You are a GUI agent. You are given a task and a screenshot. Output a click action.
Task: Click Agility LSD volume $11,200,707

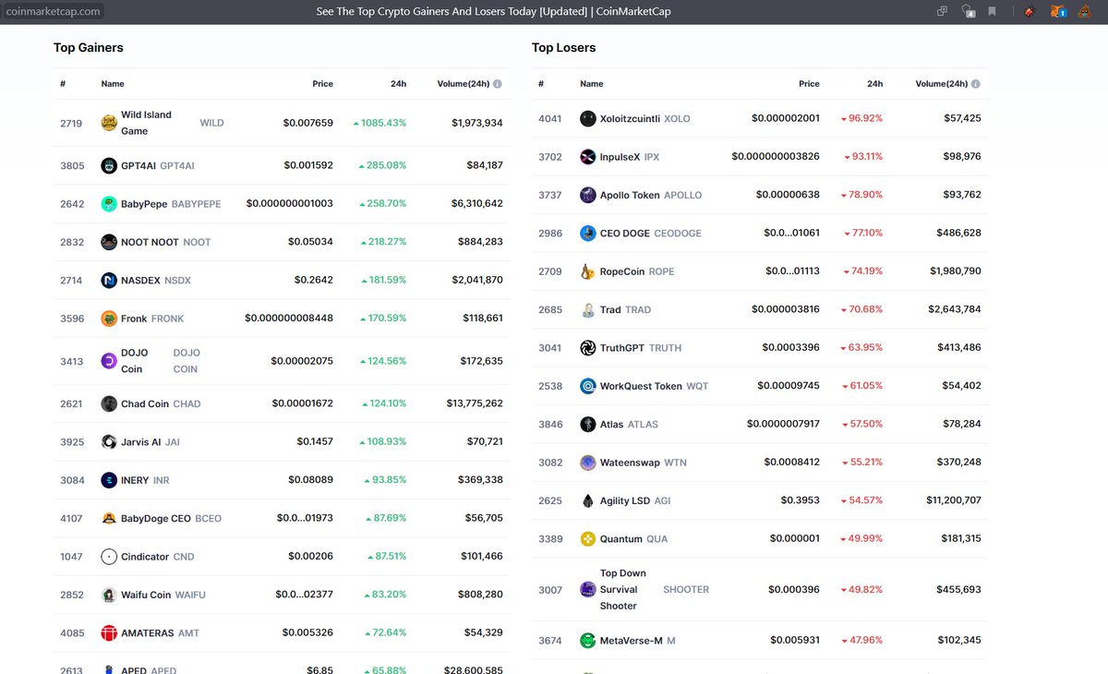954,500
